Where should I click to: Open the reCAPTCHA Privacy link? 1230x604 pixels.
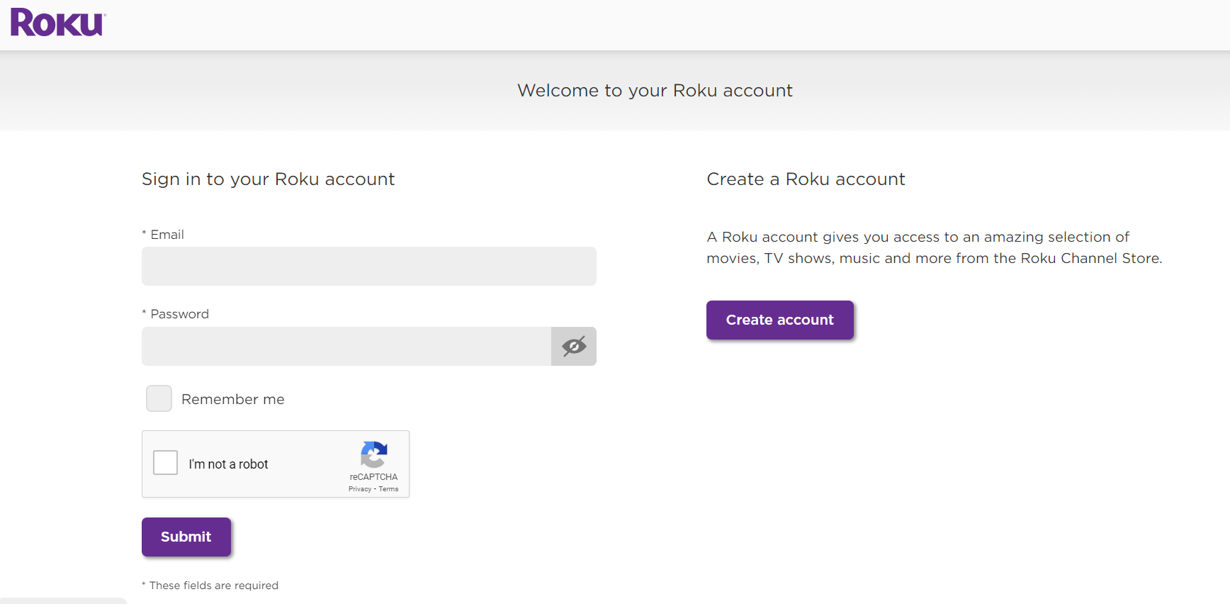(360, 489)
